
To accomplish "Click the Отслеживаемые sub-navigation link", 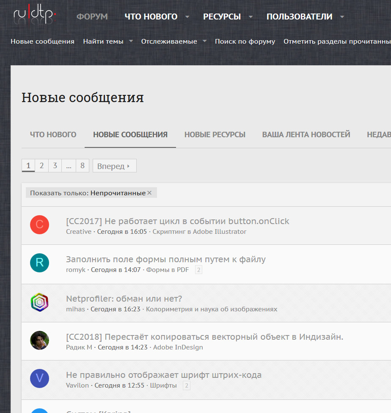I will (x=169, y=42).
